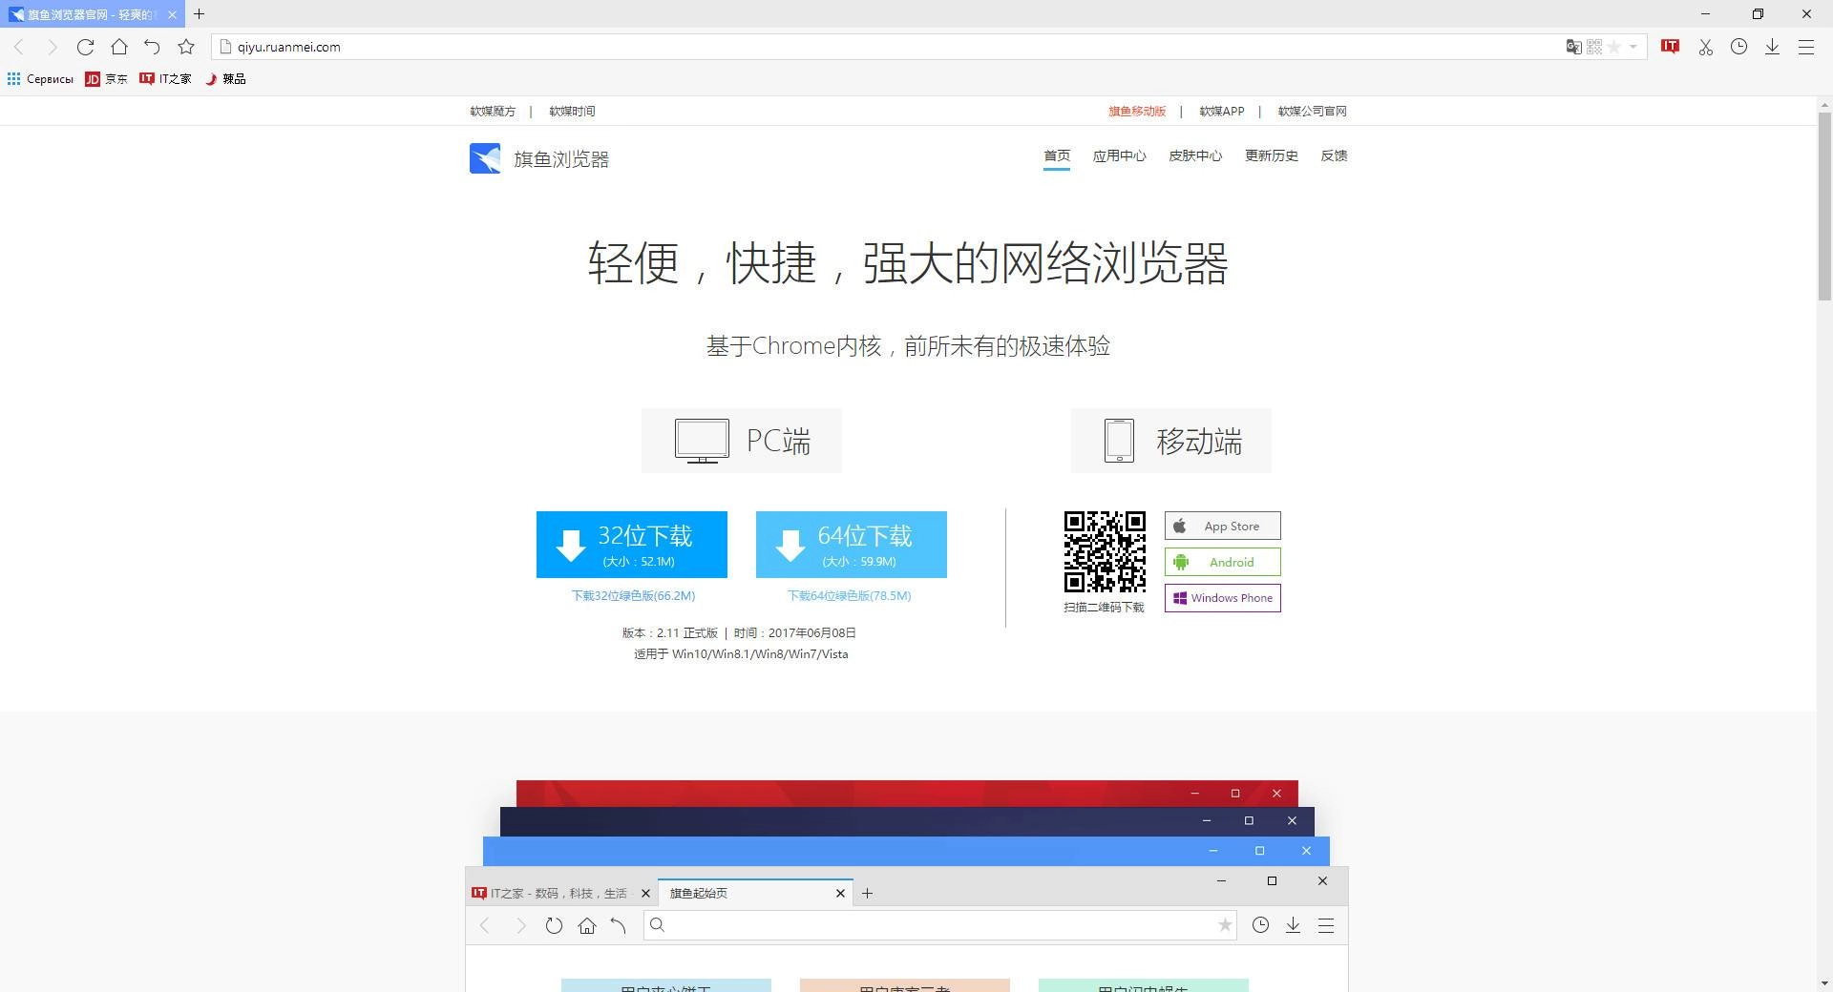Restore down the browser window

pyautogui.click(x=1758, y=14)
